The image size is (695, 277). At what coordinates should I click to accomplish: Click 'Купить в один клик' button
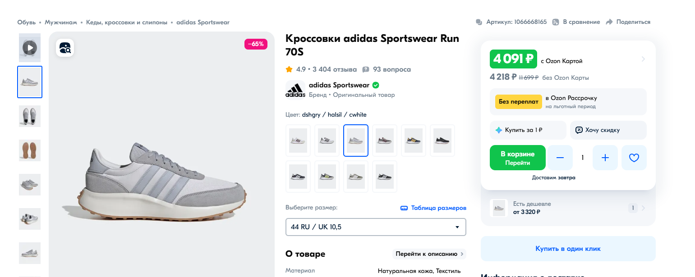(x=568, y=249)
